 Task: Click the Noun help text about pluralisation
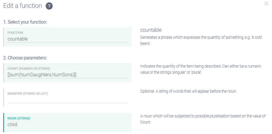pyautogui.click(x=203, y=119)
